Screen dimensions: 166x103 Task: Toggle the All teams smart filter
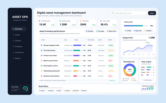(x=42, y=91)
